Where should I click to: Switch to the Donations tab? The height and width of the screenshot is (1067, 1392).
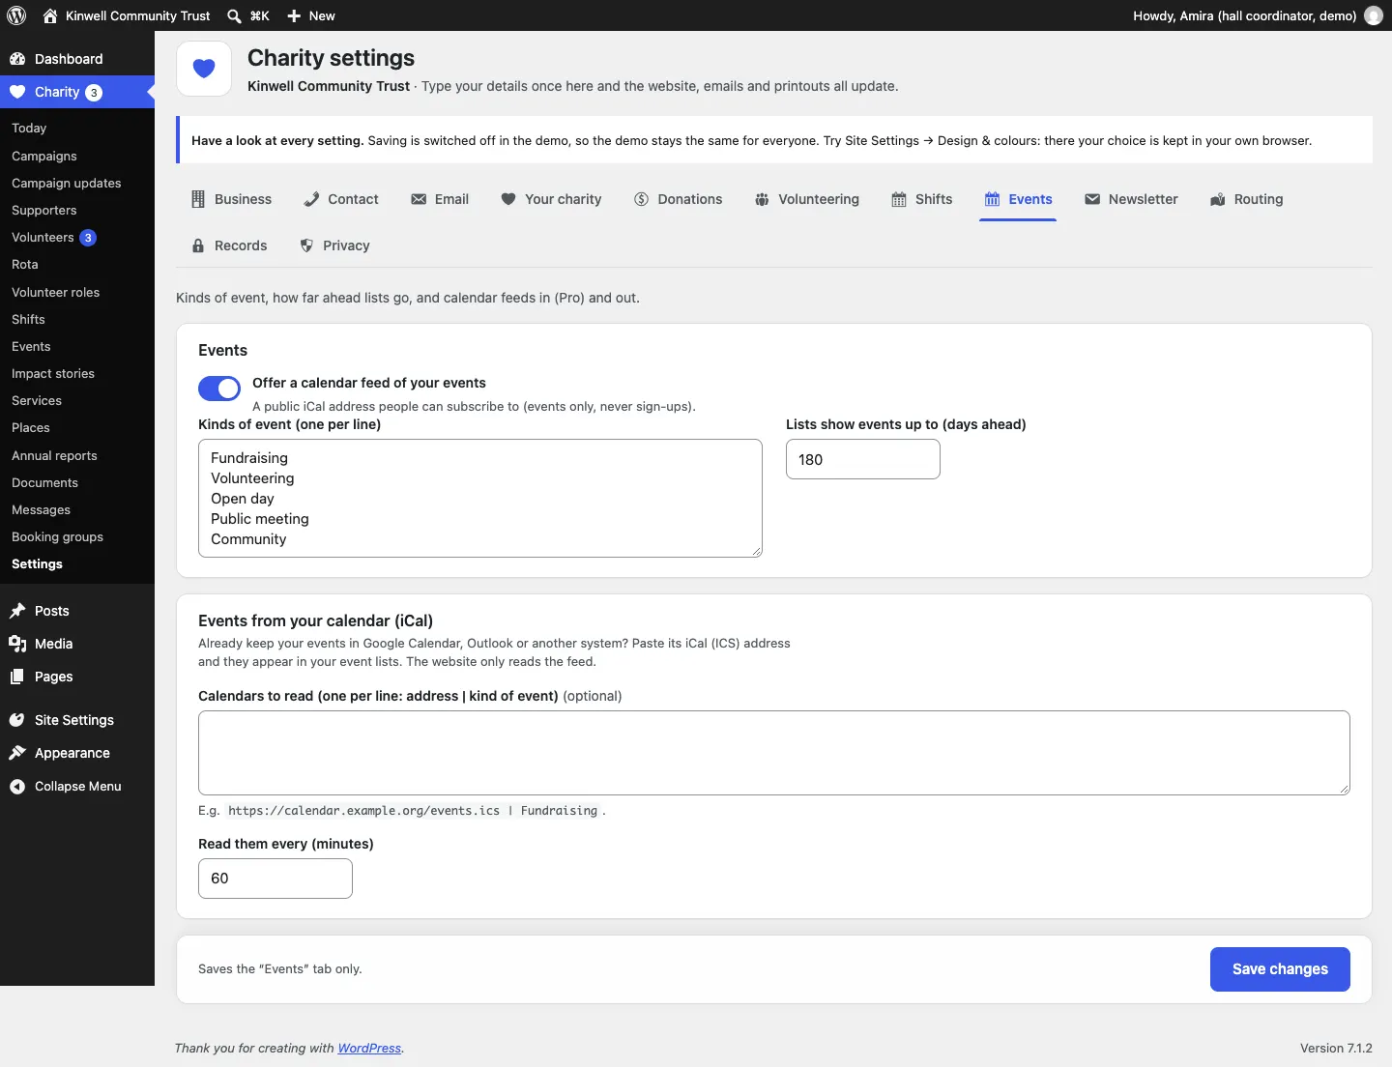678,199
